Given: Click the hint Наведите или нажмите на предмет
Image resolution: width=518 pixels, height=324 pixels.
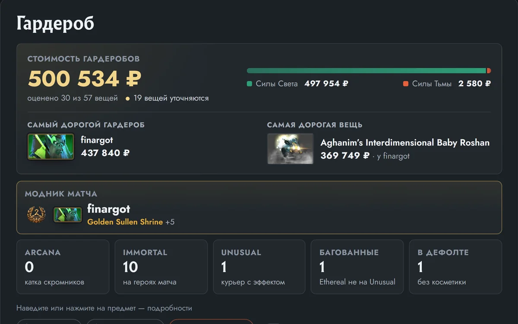Looking at the screenshot, I should click(x=104, y=308).
